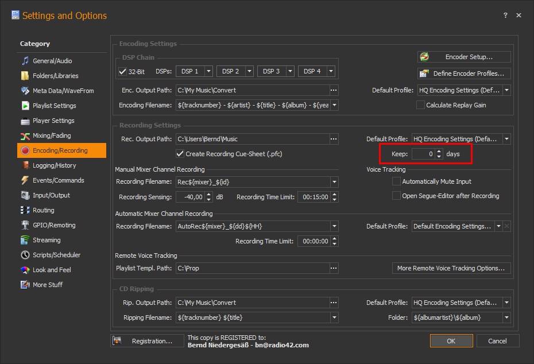Image resolution: width=534 pixels, height=364 pixels.
Task: Click the Registration... button
Action: point(147,341)
